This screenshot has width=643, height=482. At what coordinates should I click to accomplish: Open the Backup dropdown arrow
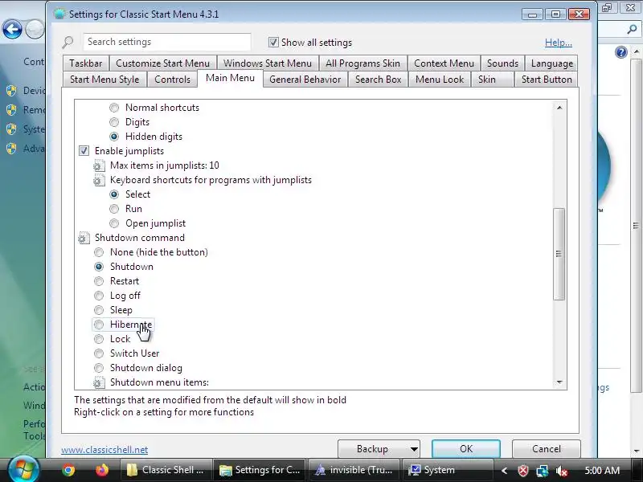coord(414,449)
